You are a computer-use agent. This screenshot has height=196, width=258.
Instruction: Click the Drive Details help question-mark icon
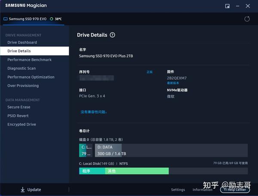tap(112, 35)
